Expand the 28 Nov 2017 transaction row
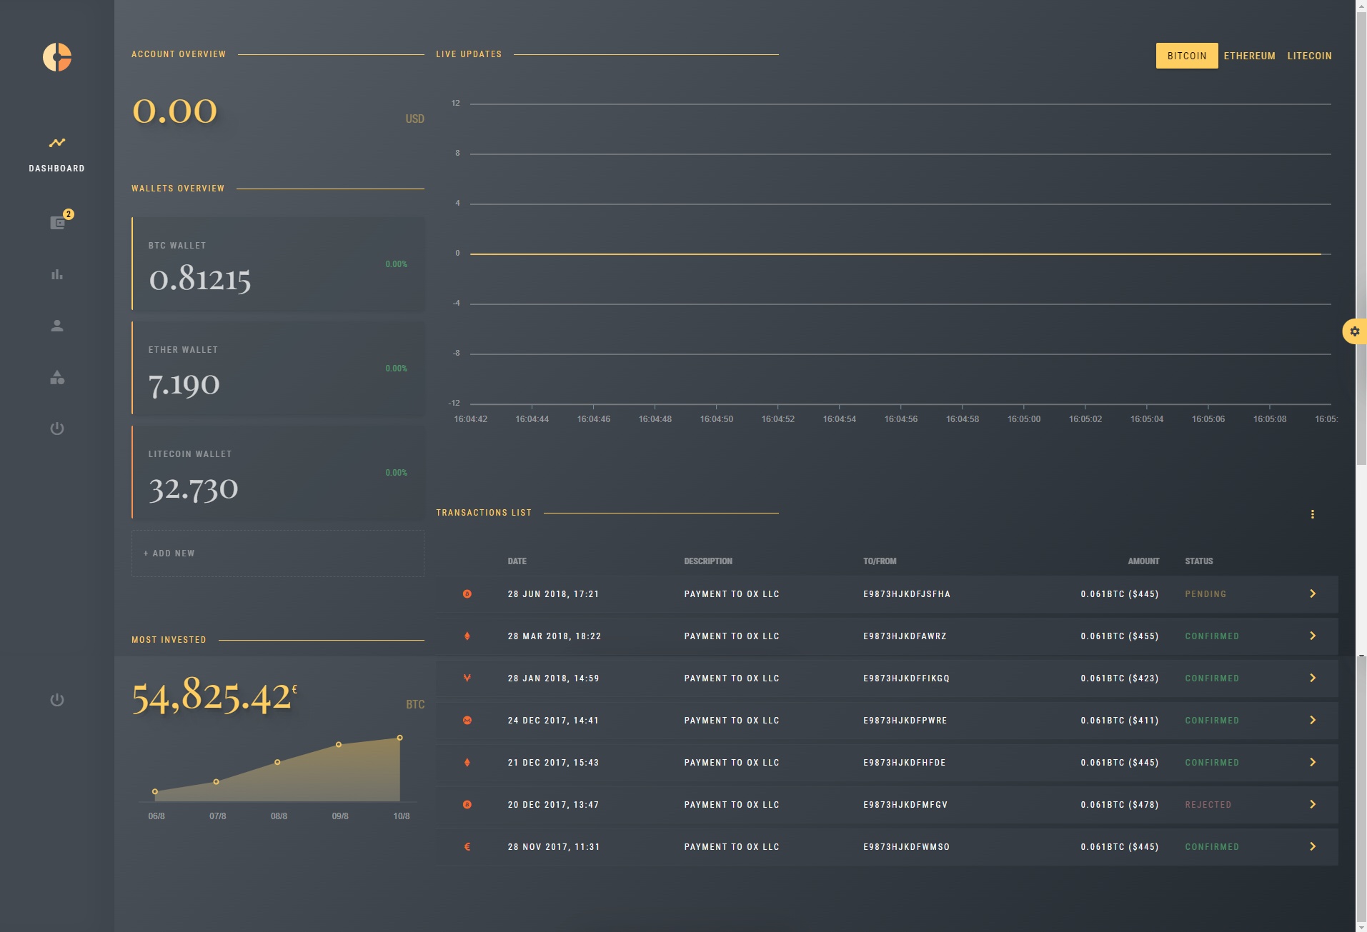Image resolution: width=1367 pixels, height=932 pixels. click(1312, 847)
